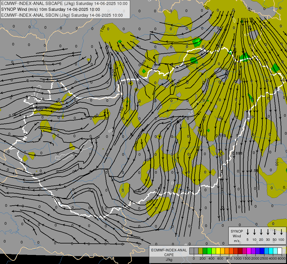The image size is (287, 264).
Task: Click the 50 m/s wind arrow in legend
Action: coord(275,232)
